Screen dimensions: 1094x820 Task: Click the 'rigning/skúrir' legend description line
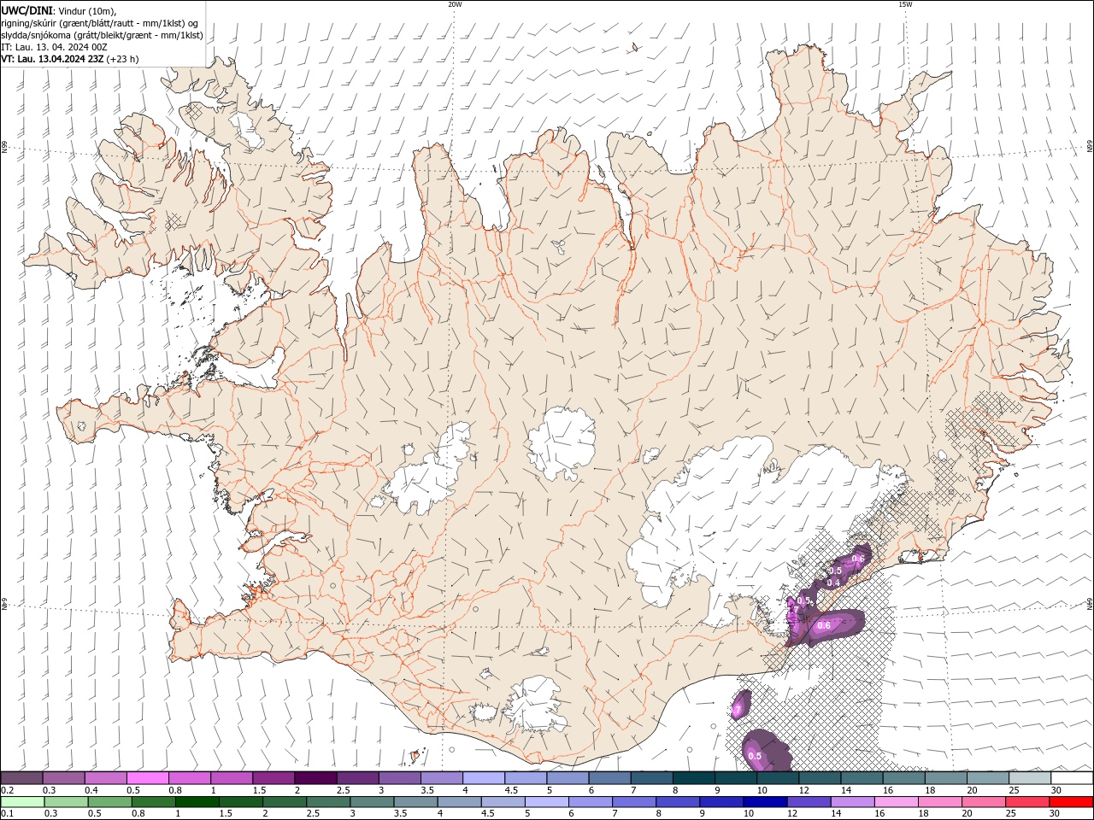100,23
